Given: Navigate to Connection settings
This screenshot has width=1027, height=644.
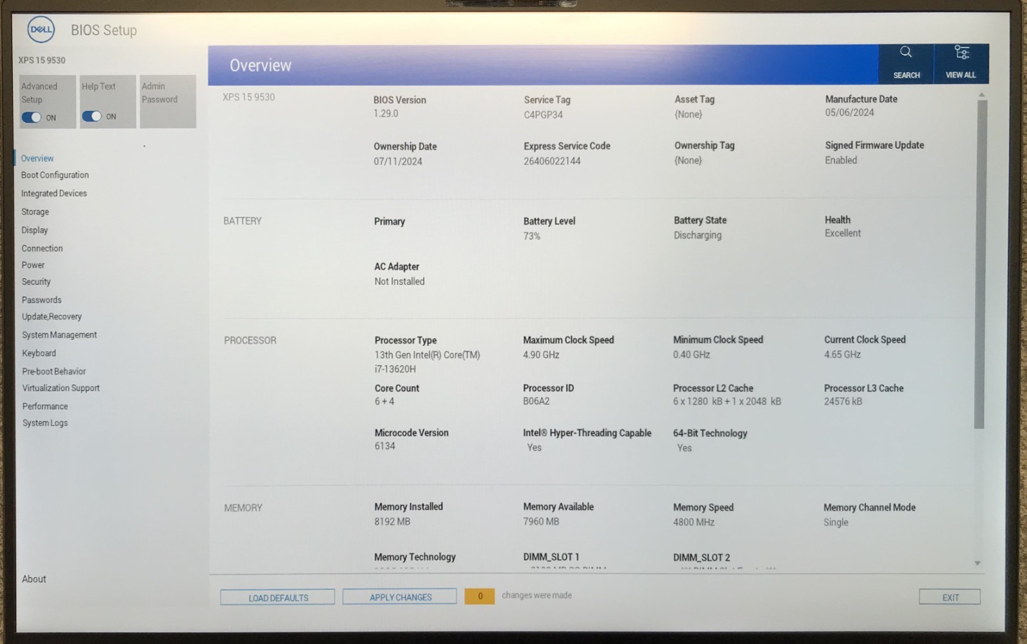Looking at the screenshot, I should 42,248.
